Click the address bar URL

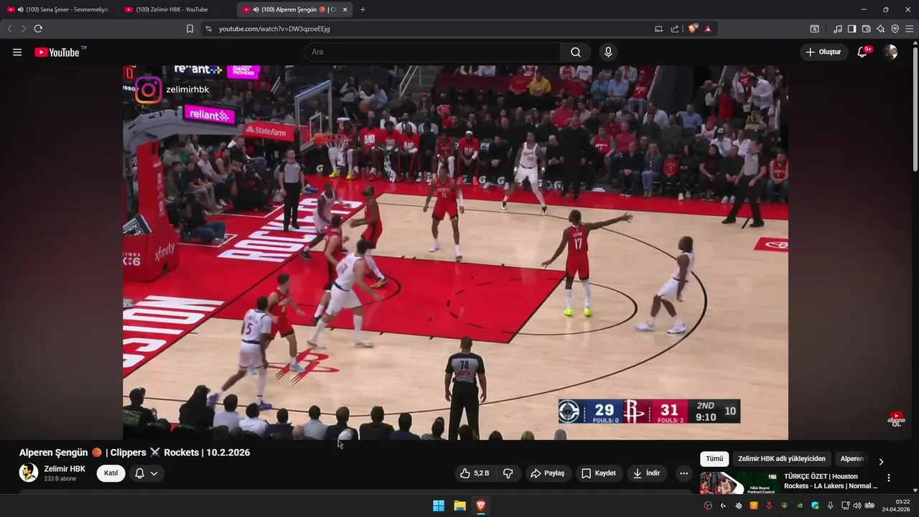coord(274,29)
